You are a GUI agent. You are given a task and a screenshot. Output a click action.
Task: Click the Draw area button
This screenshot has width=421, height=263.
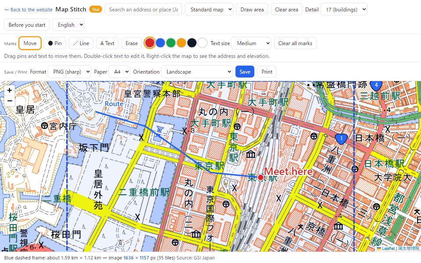click(252, 9)
